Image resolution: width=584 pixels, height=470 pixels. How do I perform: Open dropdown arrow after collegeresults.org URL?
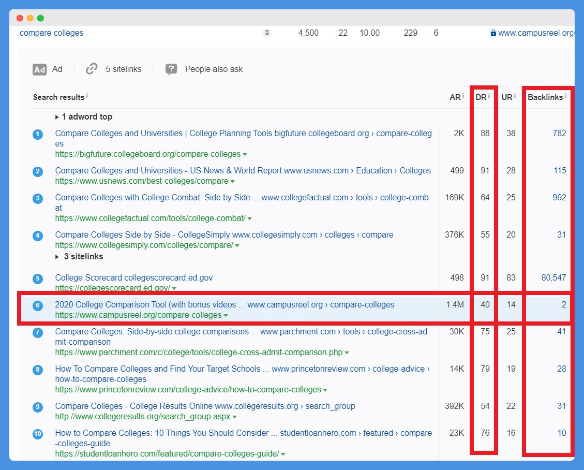coord(235,417)
